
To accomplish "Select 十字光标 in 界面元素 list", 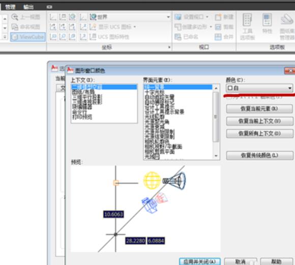I will click(178, 92).
